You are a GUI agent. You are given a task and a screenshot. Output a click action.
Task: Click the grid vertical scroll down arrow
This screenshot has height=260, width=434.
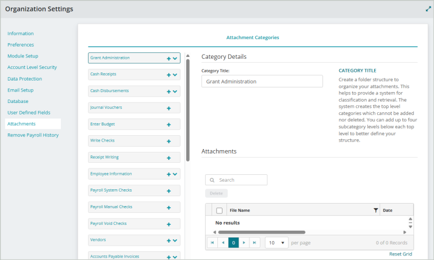(410, 227)
